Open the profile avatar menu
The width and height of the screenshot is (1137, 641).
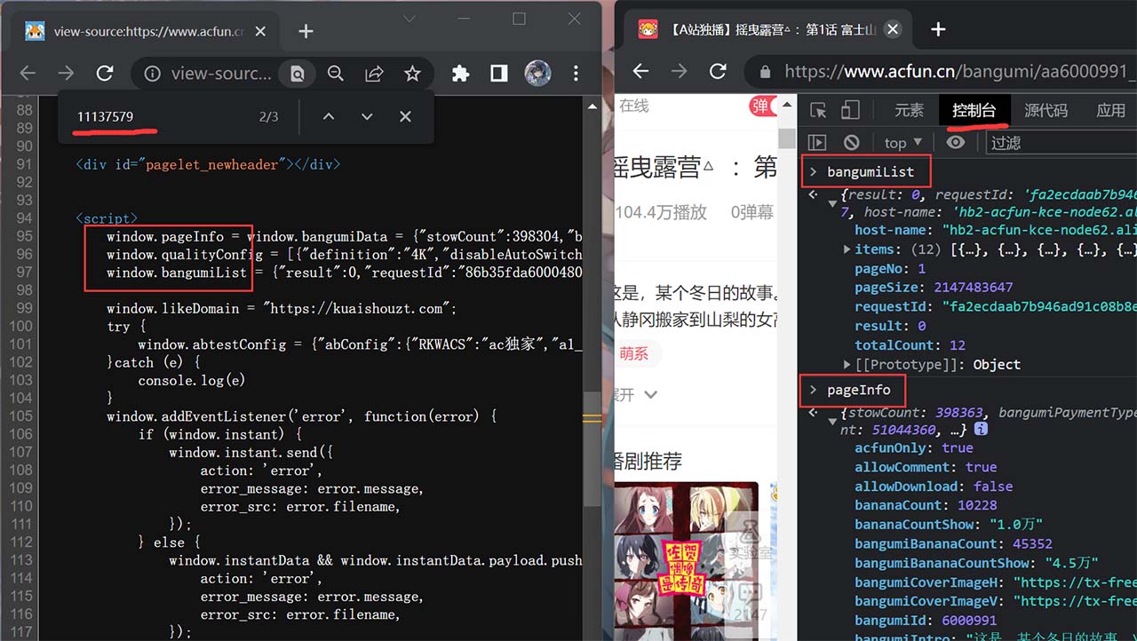tap(537, 74)
